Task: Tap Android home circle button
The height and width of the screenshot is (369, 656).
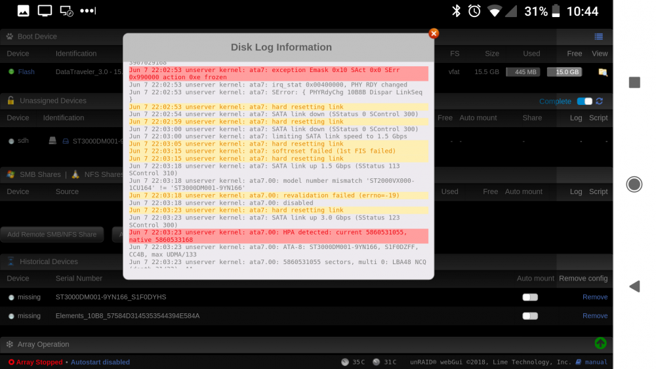Action: point(634,184)
